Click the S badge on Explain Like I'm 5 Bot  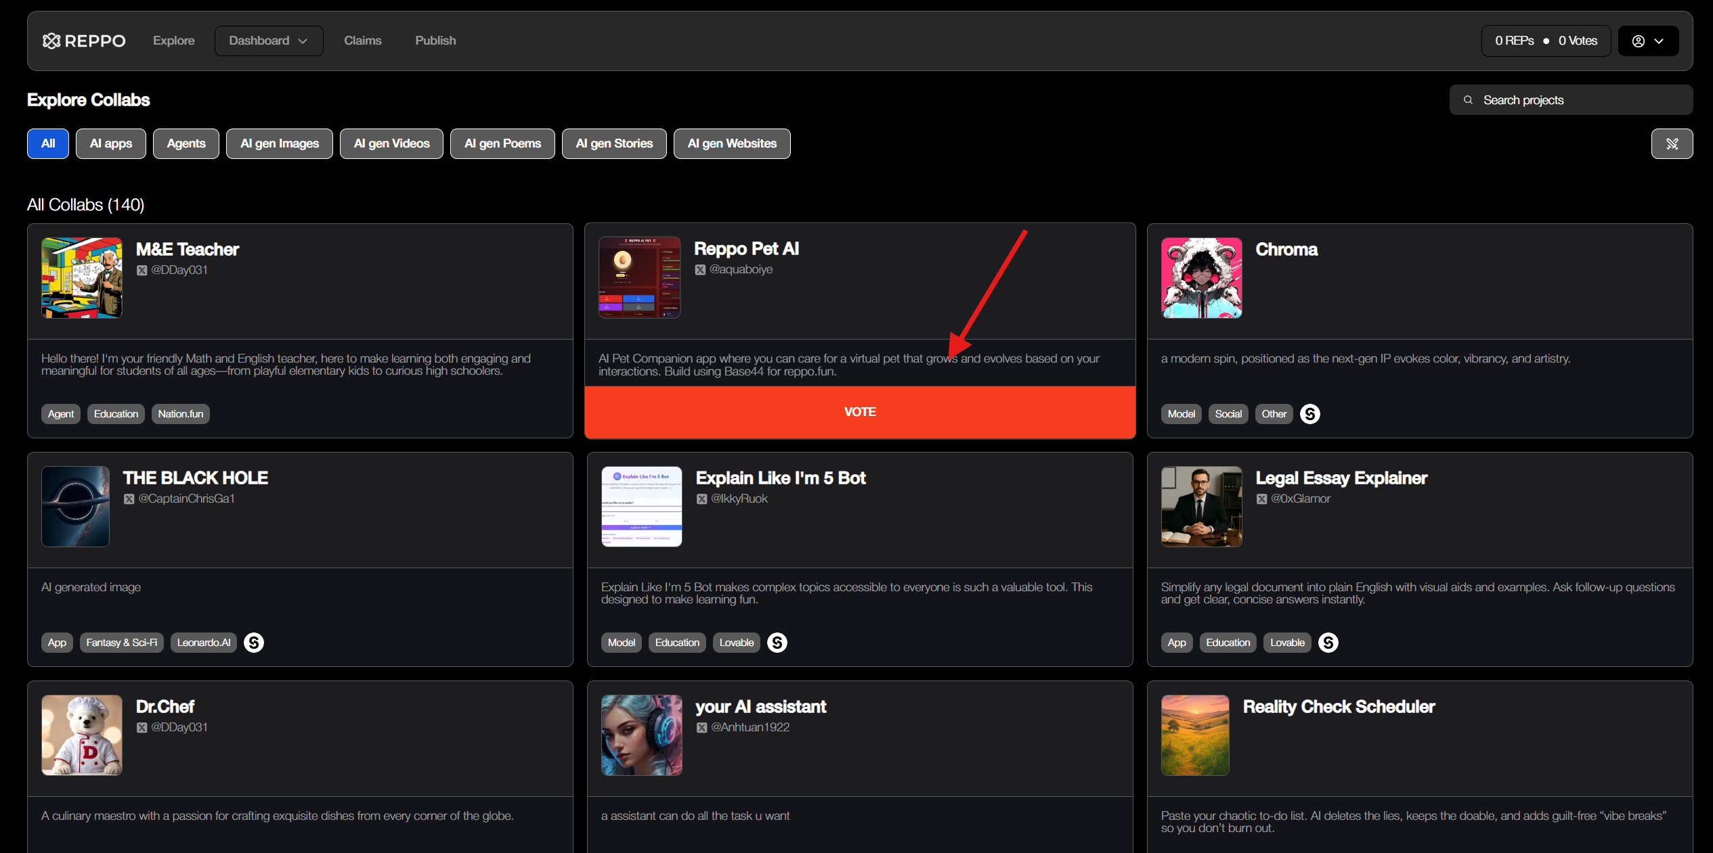coord(777,643)
